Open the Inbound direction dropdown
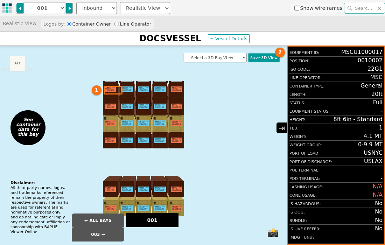This screenshot has height=245, width=385. click(97, 8)
